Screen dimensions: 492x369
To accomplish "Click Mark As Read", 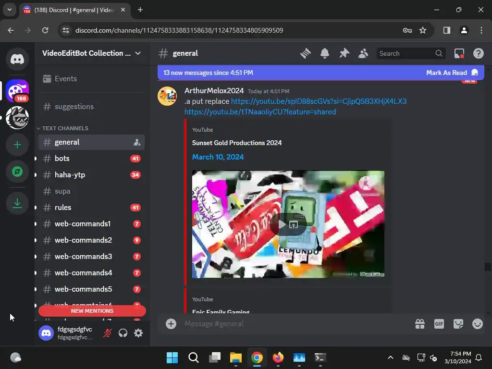I will click(x=452, y=73).
